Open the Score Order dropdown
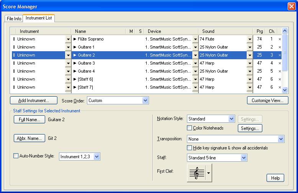 click(145, 101)
